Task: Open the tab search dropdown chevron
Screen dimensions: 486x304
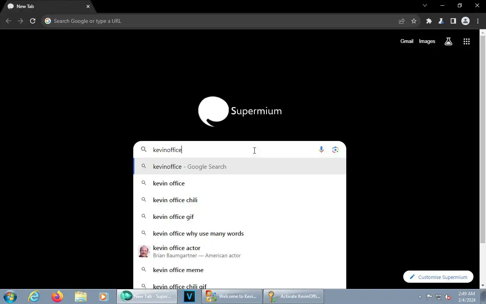Action: point(425,6)
